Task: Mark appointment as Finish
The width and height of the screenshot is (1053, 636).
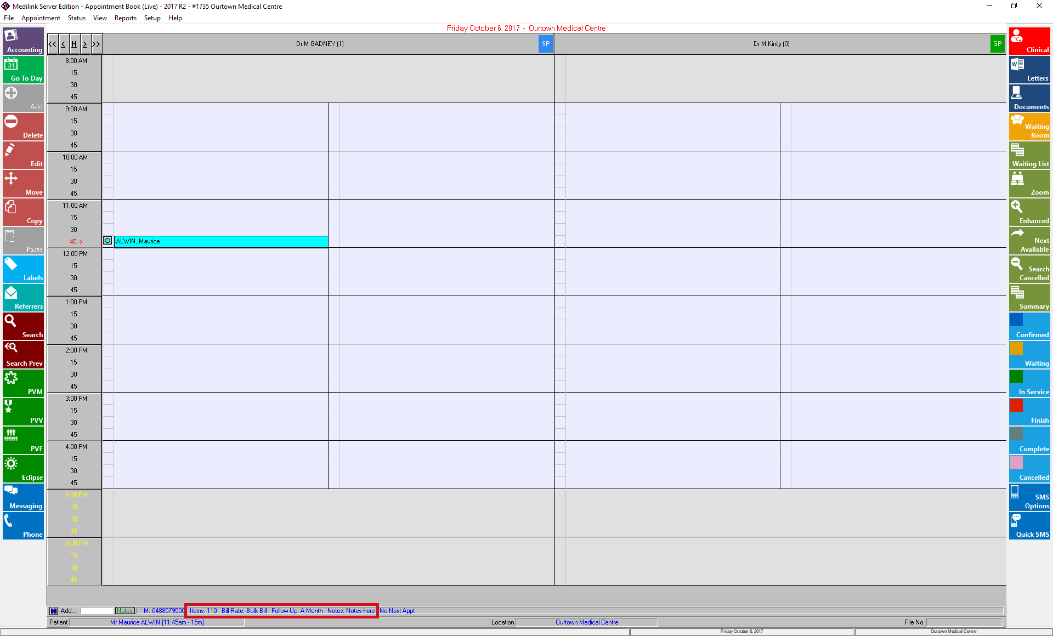Action: coord(1029,412)
